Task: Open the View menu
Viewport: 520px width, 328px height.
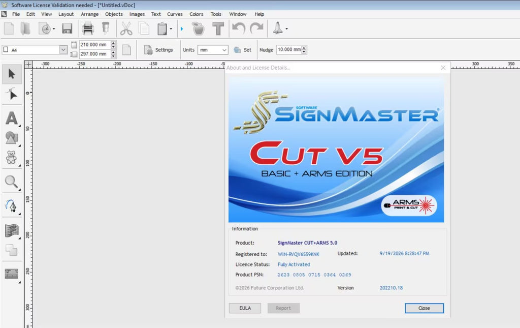Action: click(46, 14)
